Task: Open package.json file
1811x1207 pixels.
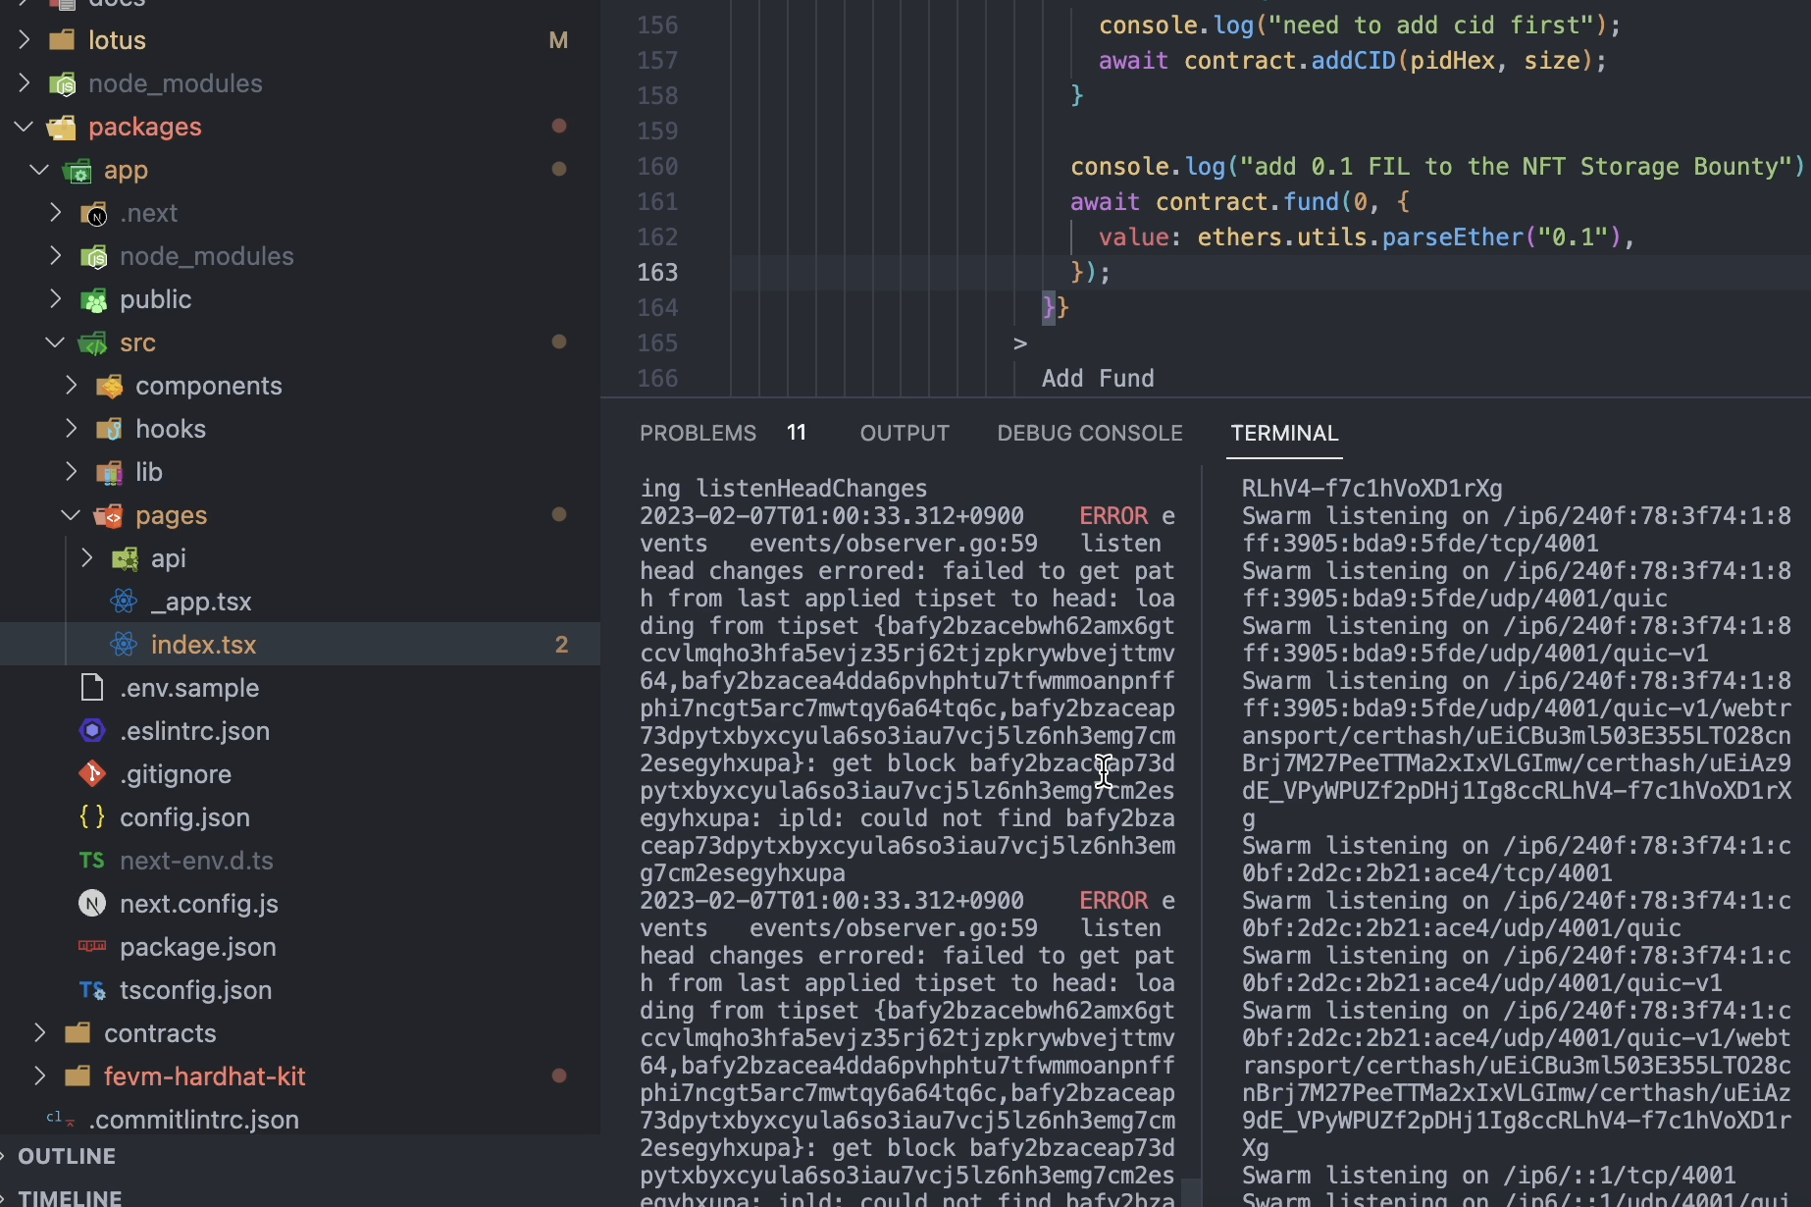Action: tap(197, 947)
